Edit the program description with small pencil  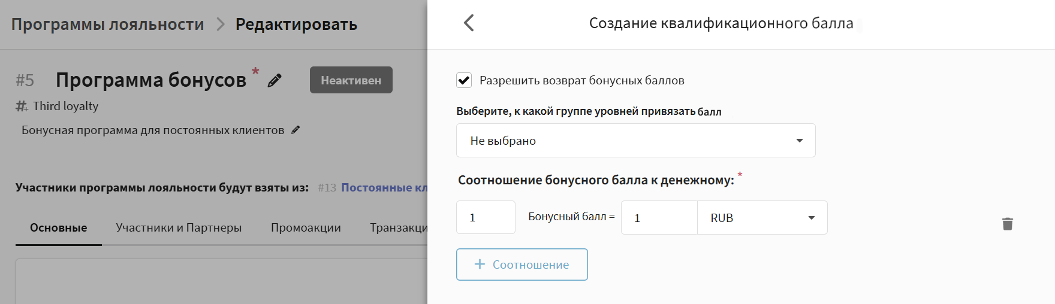click(x=296, y=130)
